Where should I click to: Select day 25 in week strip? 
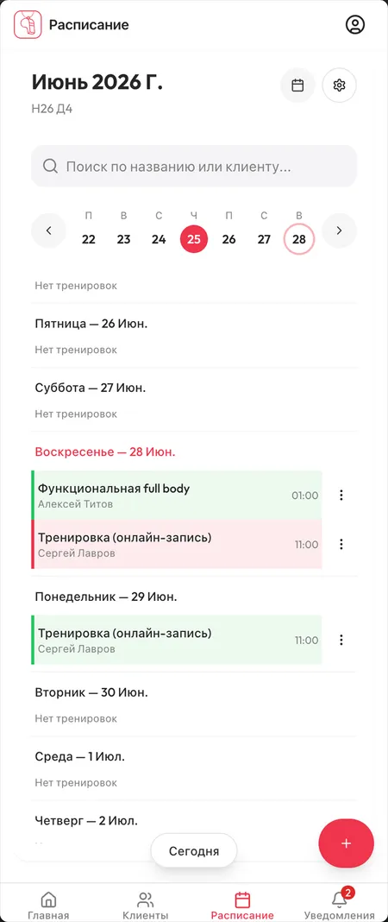pyautogui.click(x=194, y=239)
